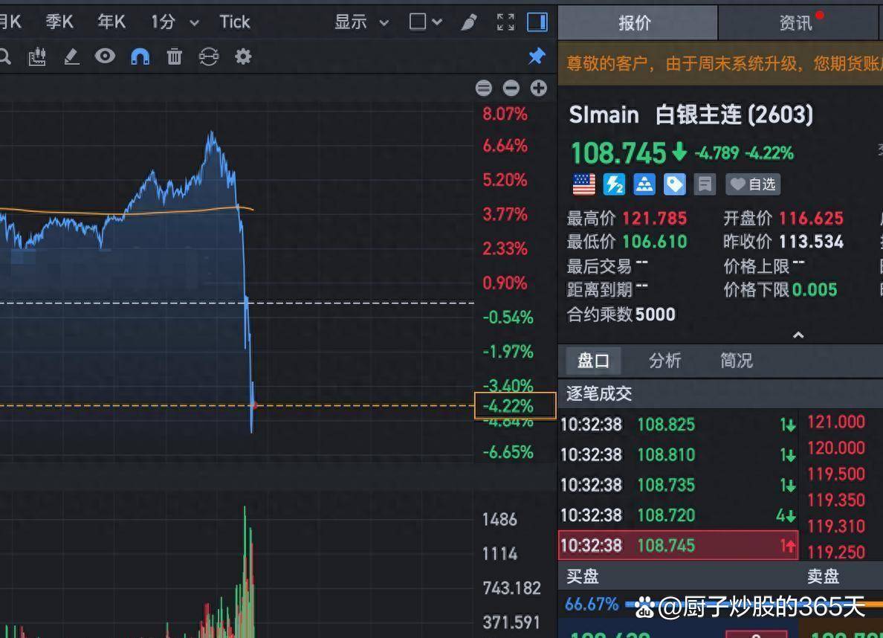Viewport: 883px width, 638px height.
Task: Add 白银主连 to 自选 favorites
Action: (x=753, y=184)
